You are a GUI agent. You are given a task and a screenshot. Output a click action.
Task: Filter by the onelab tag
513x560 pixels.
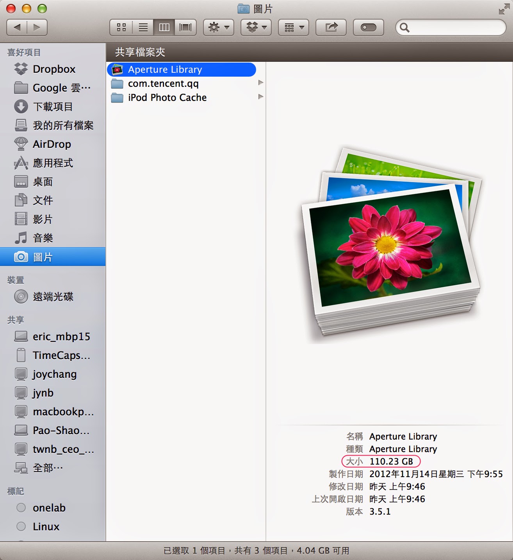coord(53,508)
